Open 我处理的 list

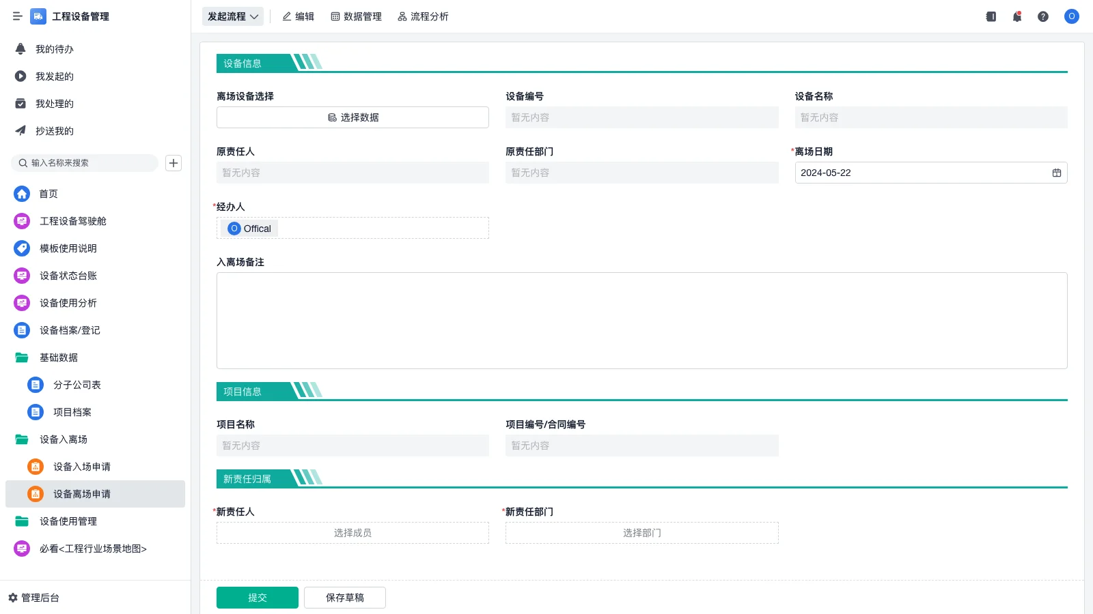(95, 104)
